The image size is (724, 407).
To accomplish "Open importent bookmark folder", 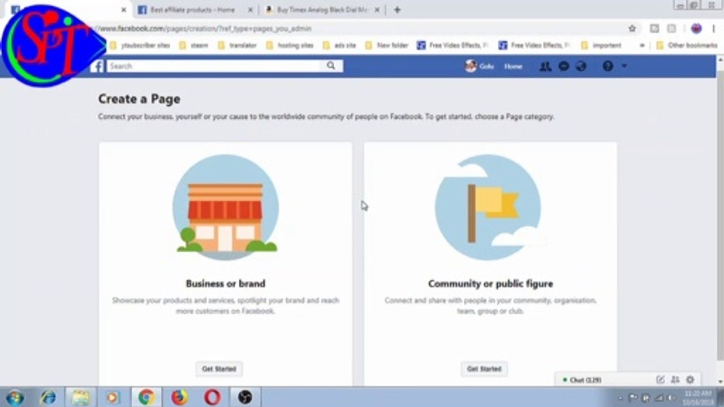I will click(x=601, y=45).
